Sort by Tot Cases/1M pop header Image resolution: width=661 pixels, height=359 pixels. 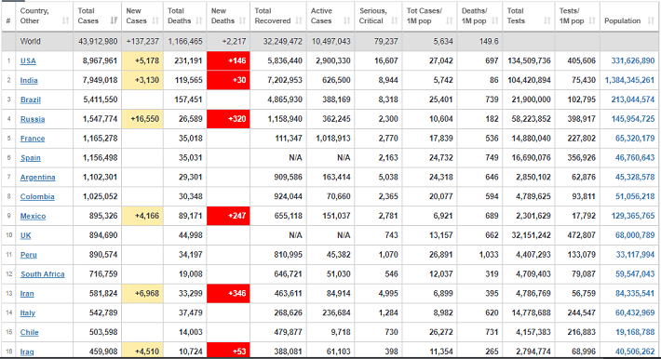pyautogui.click(x=429, y=16)
